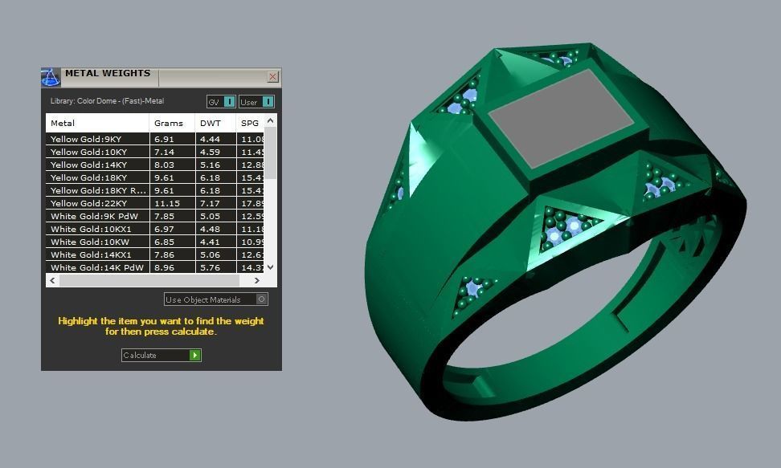Image resolution: width=781 pixels, height=468 pixels.
Task: Select the White Gold:9K PdW row
Action: (x=155, y=216)
